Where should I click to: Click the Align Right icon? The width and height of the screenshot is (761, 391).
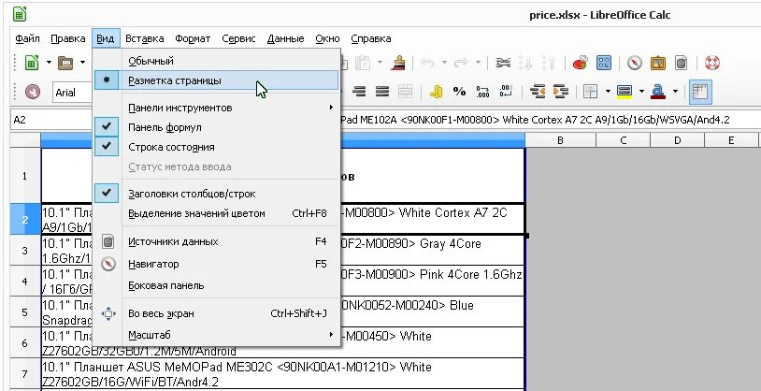[x=360, y=92]
